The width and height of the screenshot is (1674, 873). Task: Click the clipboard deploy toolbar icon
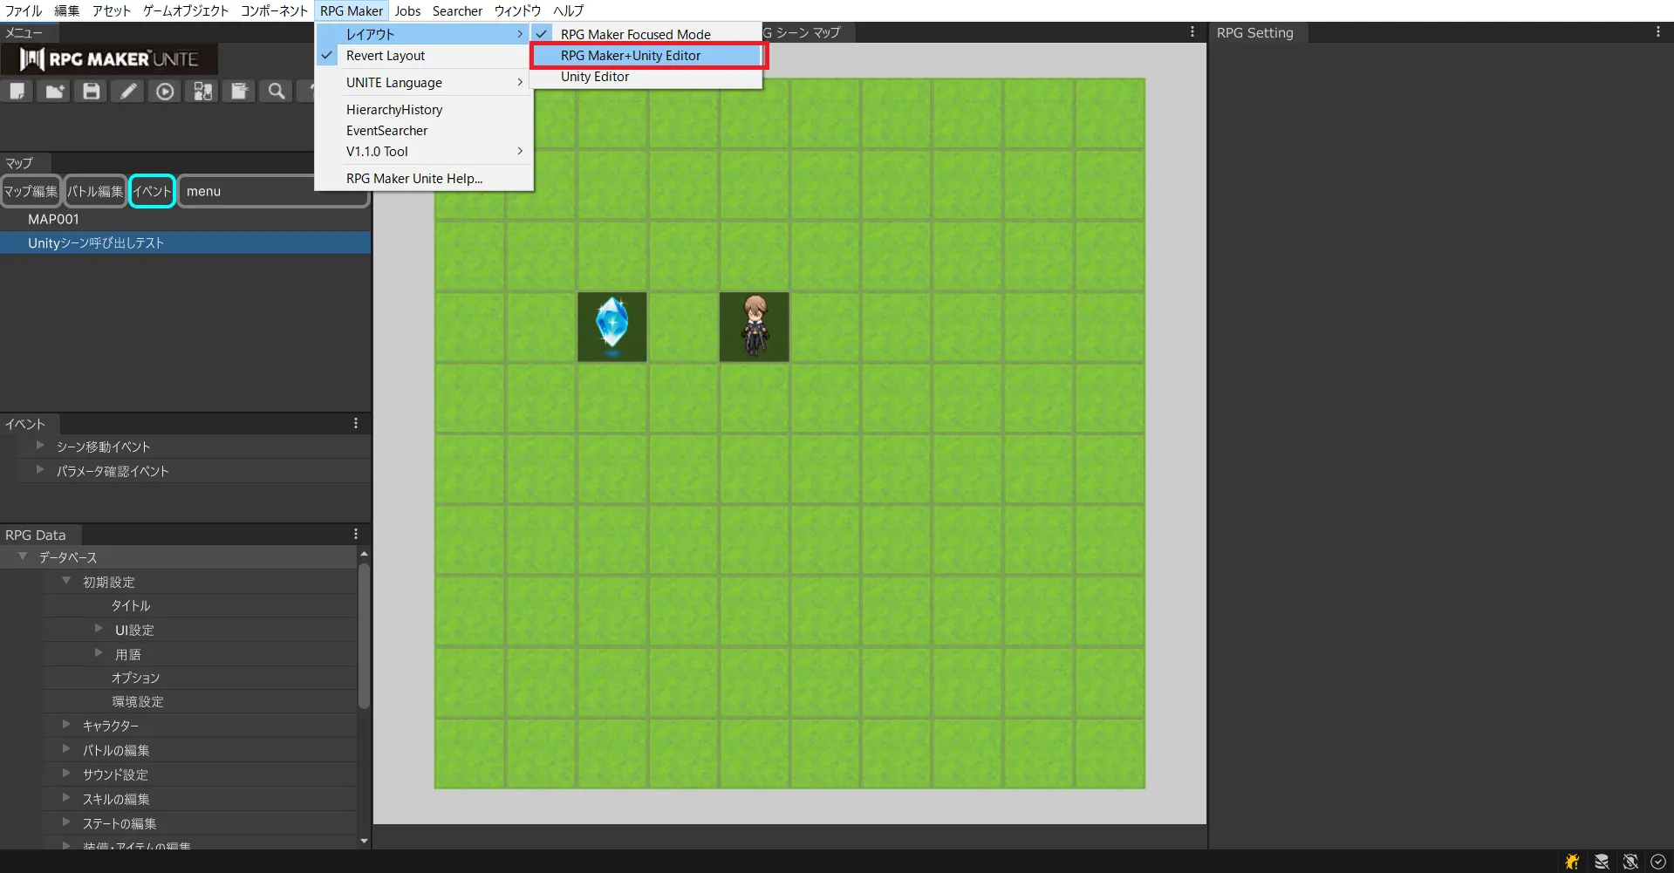239,92
